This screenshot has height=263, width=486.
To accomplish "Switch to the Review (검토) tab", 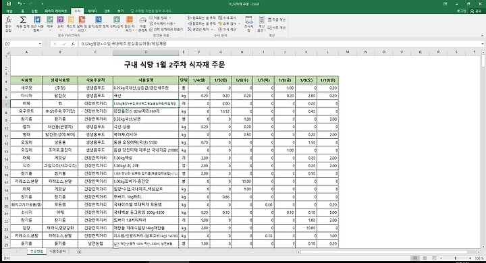I will (x=107, y=11).
